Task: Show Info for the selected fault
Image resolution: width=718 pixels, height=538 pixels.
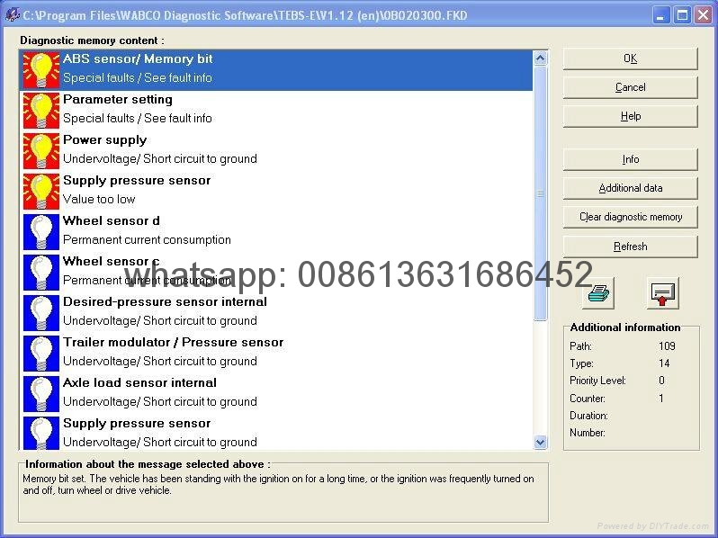Action: tap(630, 159)
